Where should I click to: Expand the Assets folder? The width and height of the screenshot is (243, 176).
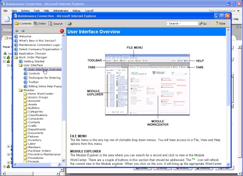25,104
